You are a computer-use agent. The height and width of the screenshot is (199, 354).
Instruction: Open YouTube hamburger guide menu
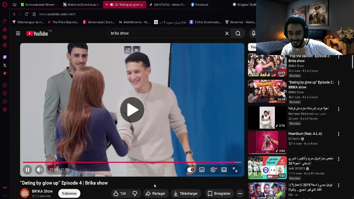point(18,33)
